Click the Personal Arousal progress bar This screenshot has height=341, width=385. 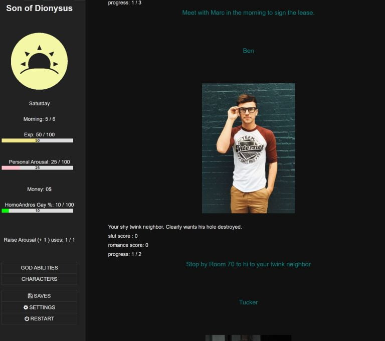click(x=38, y=168)
